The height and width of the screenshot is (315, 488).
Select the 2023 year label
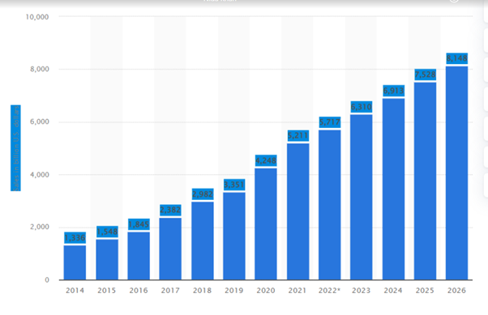(361, 291)
